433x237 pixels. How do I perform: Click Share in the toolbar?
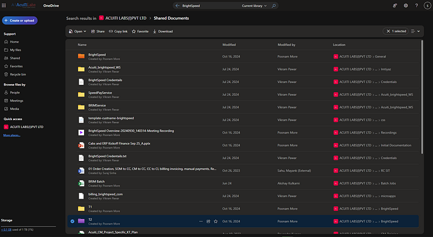point(98,32)
